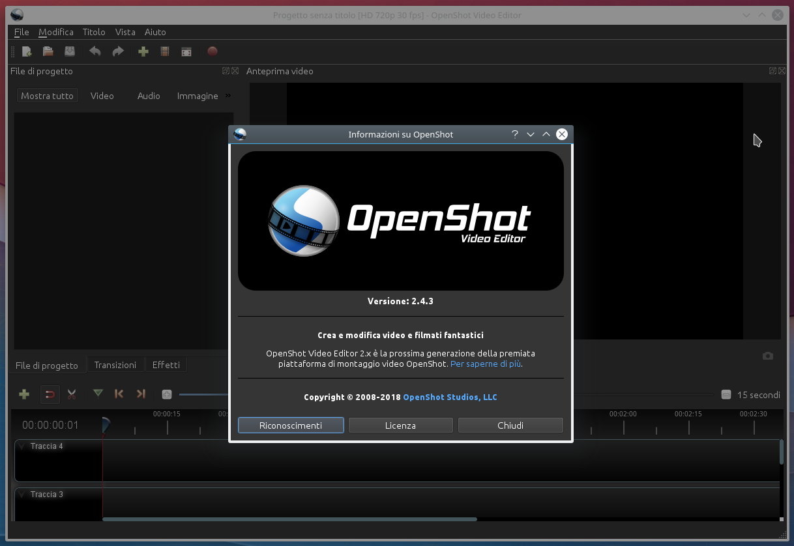The height and width of the screenshot is (546, 794).
Task: Click the 00:00:00:01 timecode display
Action: click(50, 425)
